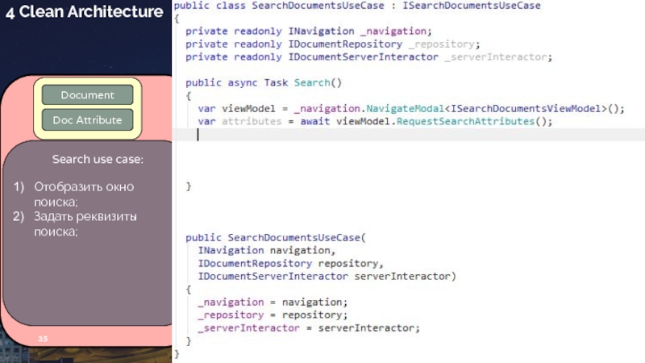
Task: Click the "Search use case:" heading
Action: coord(98,160)
